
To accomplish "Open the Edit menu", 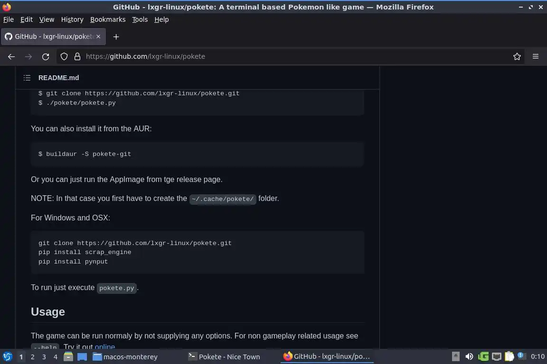I will tap(27, 19).
